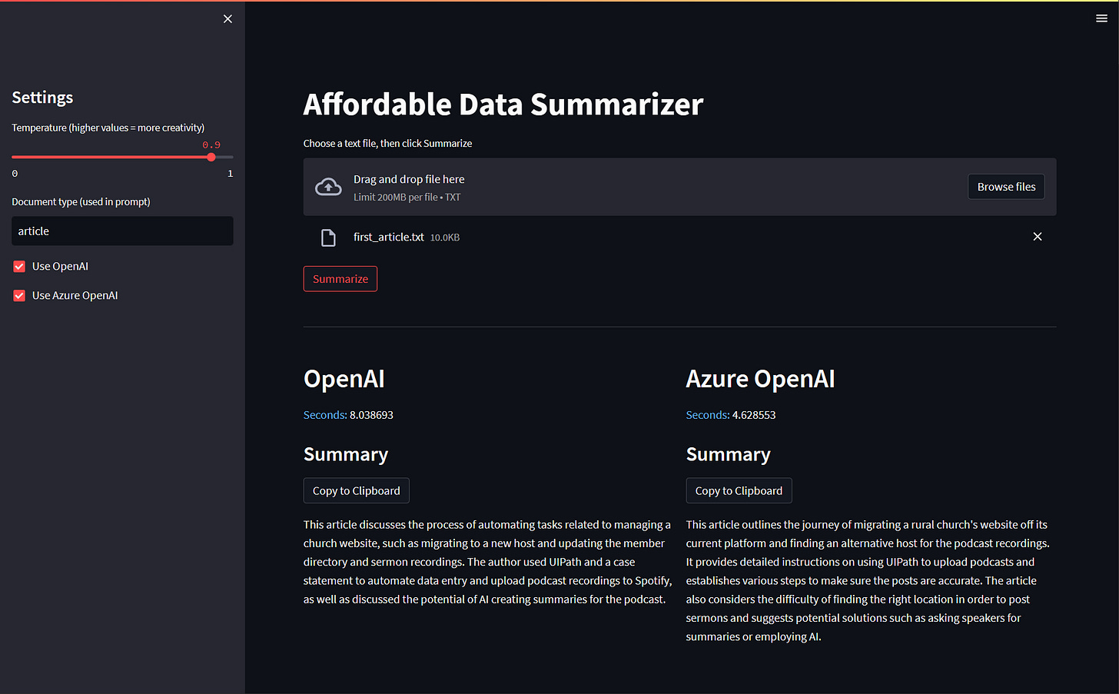Click the Browse files button
Viewport: 1119px width, 694px height.
(x=1006, y=187)
